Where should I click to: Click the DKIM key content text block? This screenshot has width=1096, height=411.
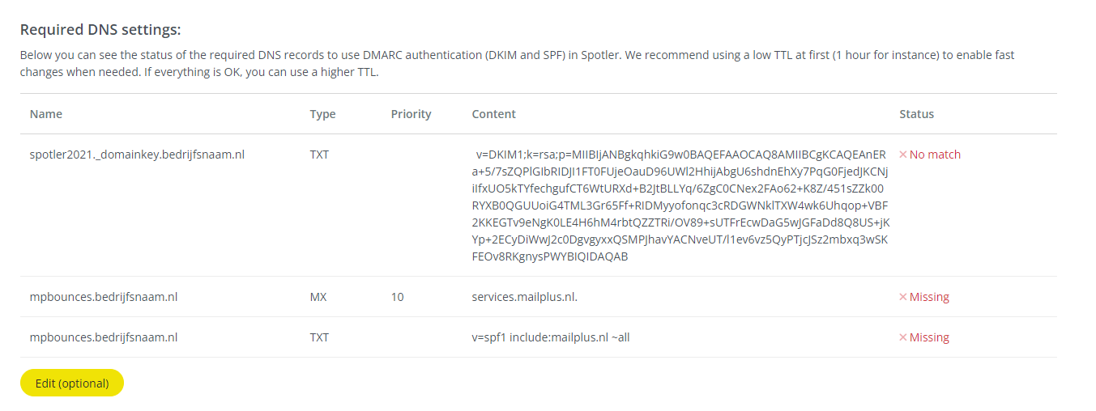(680, 205)
